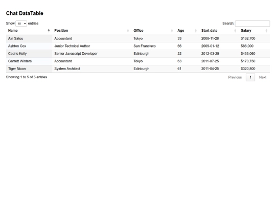Viewport: 276px width, 207px height.
Task: Sort by Salary column sort arrows
Action: click(266, 31)
